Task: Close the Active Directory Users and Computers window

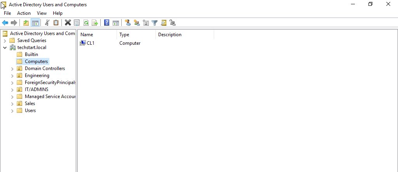Action: coord(388,4)
